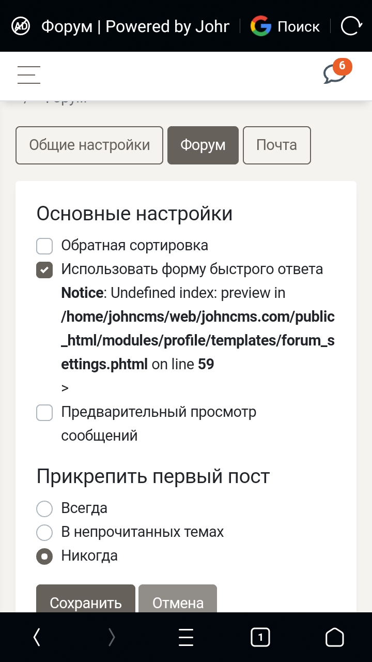
Task: Switch to Общие настройки tab
Action: [x=89, y=145]
